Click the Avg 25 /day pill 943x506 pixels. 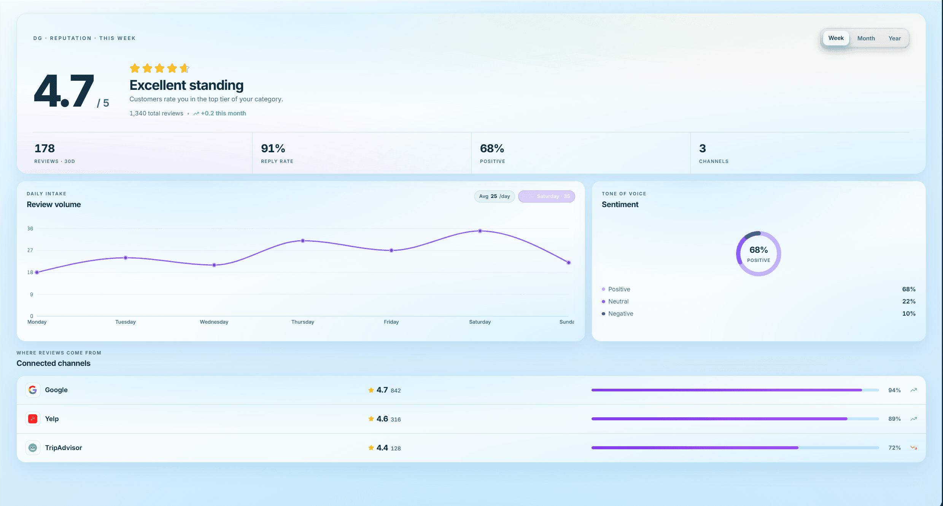(494, 196)
